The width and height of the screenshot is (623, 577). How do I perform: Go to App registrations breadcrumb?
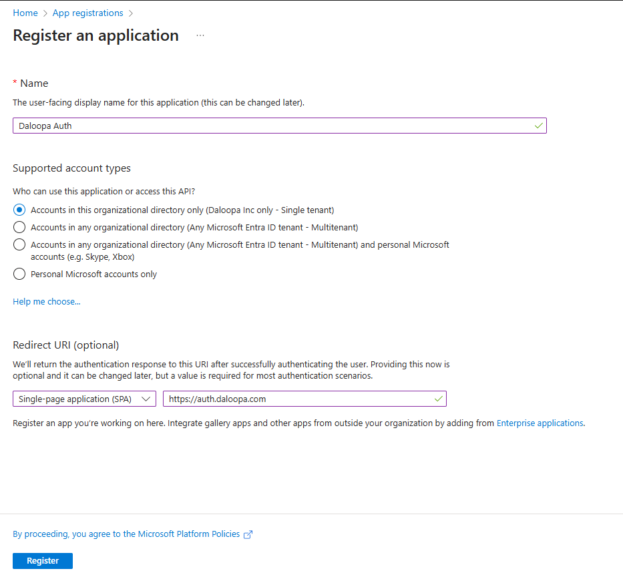tap(88, 13)
